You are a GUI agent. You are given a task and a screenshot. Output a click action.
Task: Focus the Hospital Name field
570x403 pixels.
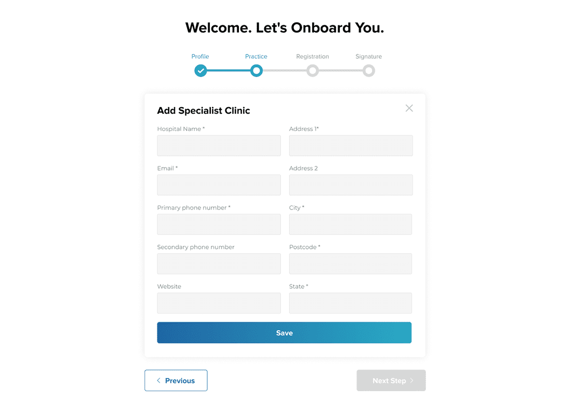click(x=219, y=145)
